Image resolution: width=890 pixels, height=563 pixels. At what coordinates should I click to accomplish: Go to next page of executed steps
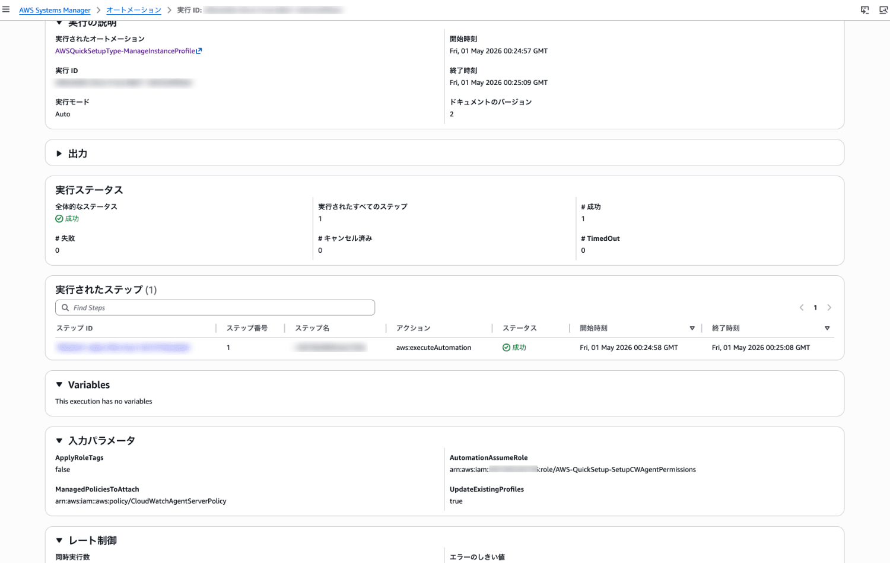coord(829,307)
